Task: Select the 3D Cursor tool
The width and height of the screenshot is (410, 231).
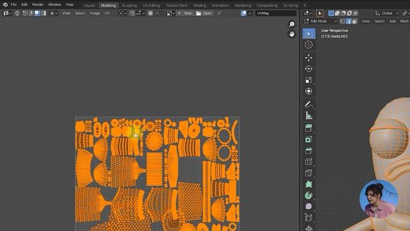Action: 309,45
